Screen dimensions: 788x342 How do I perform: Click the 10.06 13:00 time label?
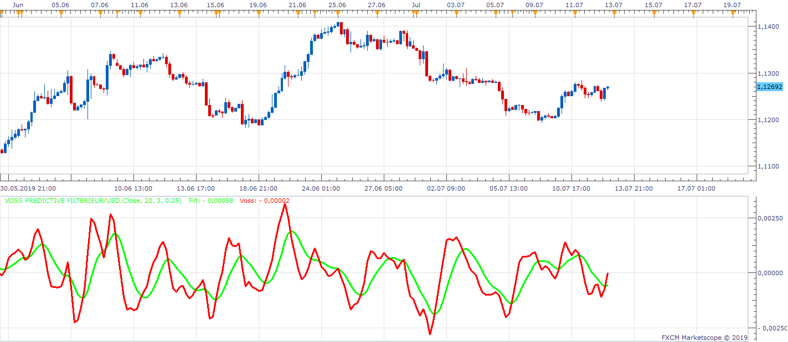133,188
